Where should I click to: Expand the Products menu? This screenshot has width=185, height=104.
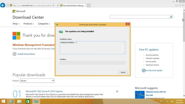click(x=29, y=24)
